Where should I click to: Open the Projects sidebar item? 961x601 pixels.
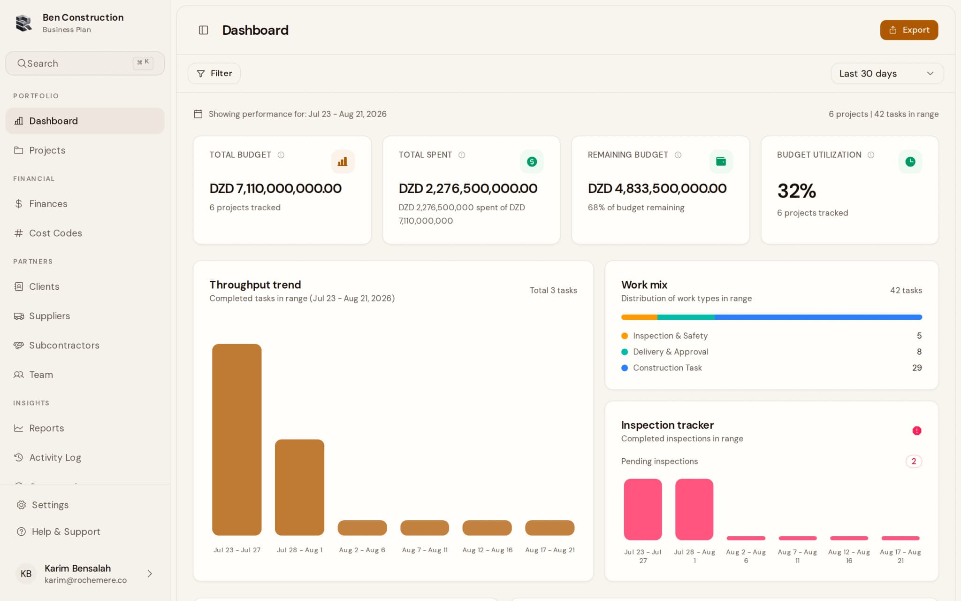click(x=85, y=150)
